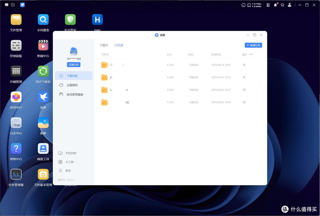Switch to the 已完成 tab

119,45
